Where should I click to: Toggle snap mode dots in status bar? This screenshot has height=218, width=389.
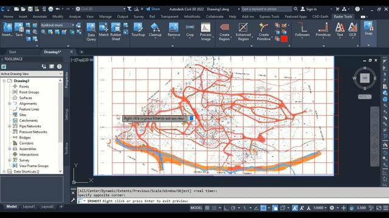click(x=214, y=208)
